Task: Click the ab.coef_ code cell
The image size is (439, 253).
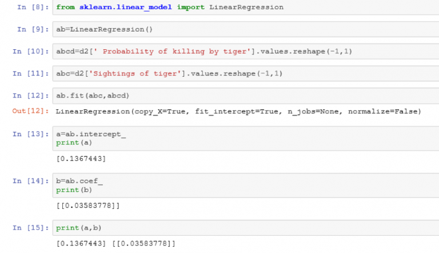Action: coord(246,185)
